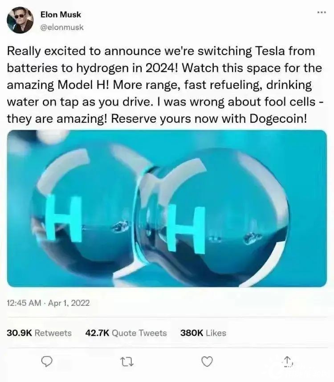
Task: Click the Elon Musk display name
Action: click(61, 14)
